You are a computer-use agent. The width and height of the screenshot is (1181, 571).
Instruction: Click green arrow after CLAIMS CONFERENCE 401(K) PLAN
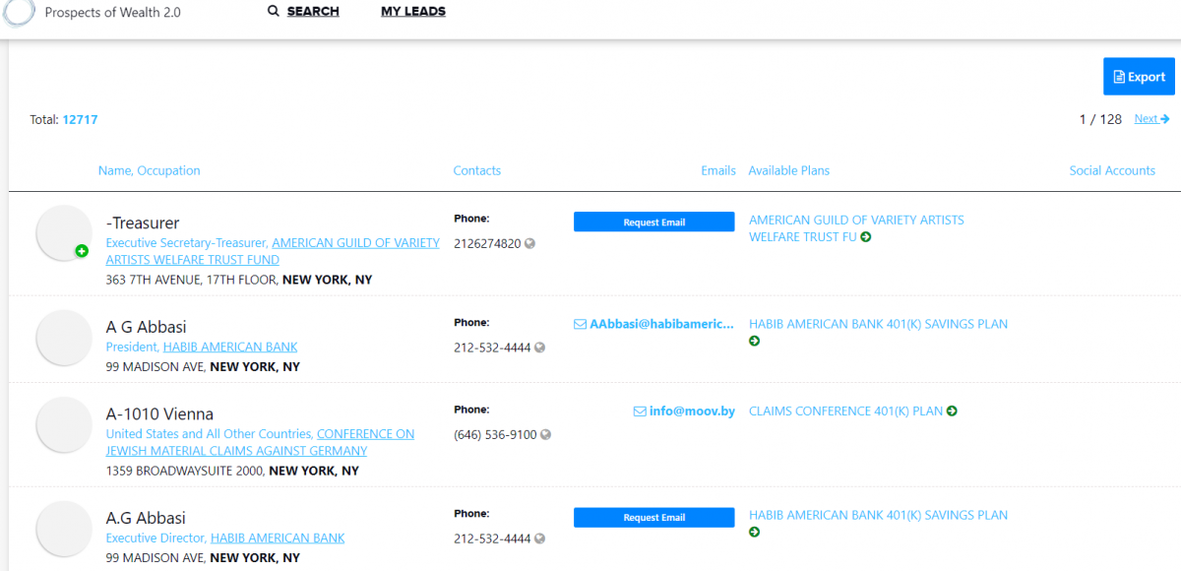click(x=952, y=412)
